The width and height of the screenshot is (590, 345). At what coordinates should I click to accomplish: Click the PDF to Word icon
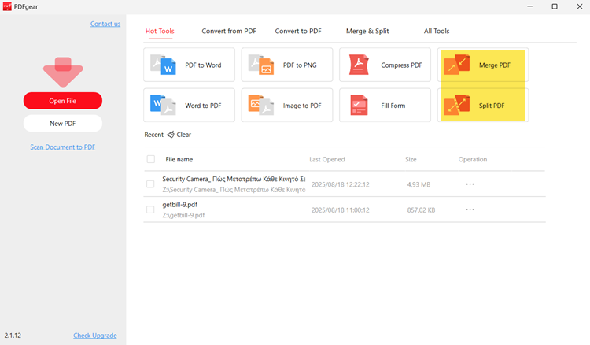tap(164, 65)
